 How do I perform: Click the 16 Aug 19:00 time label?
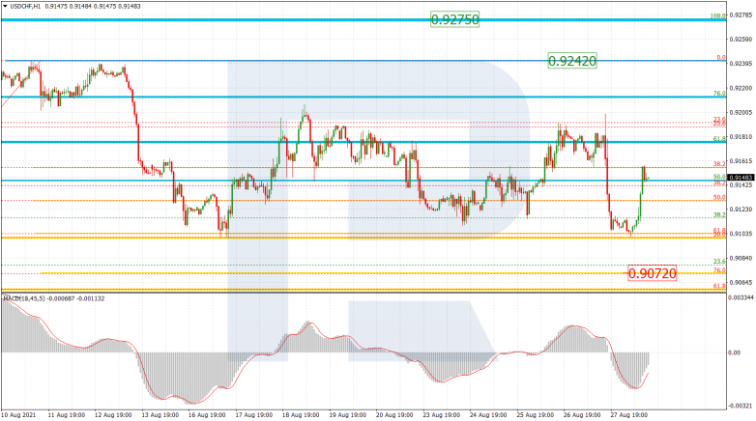coord(207,415)
